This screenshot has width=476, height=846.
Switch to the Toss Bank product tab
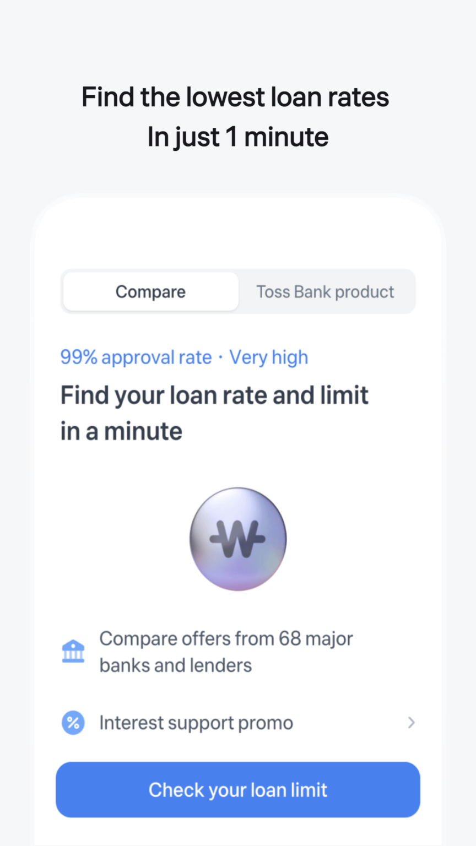click(x=325, y=291)
